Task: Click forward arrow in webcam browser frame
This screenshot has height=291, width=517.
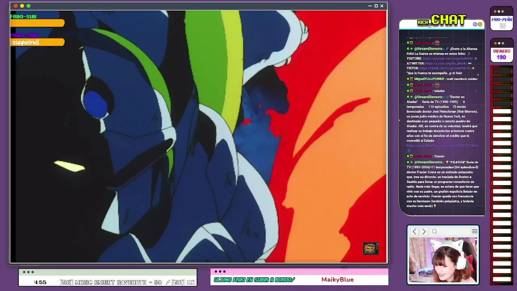Action: [x=424, y=232]
